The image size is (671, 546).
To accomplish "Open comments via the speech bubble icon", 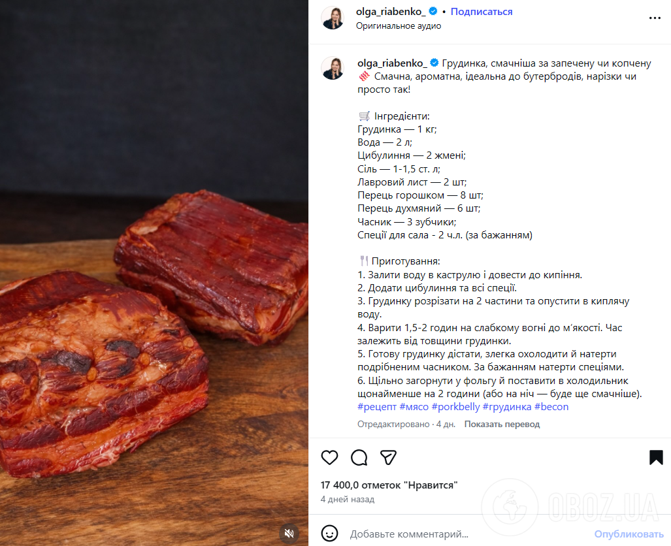I will [x=359, y=458].
